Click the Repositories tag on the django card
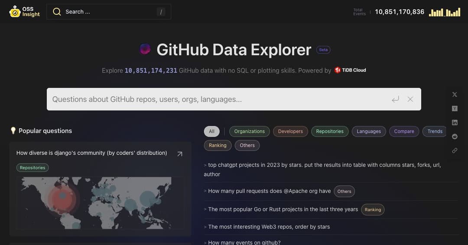This screenshot has height=245, width=468. [32, 168]
